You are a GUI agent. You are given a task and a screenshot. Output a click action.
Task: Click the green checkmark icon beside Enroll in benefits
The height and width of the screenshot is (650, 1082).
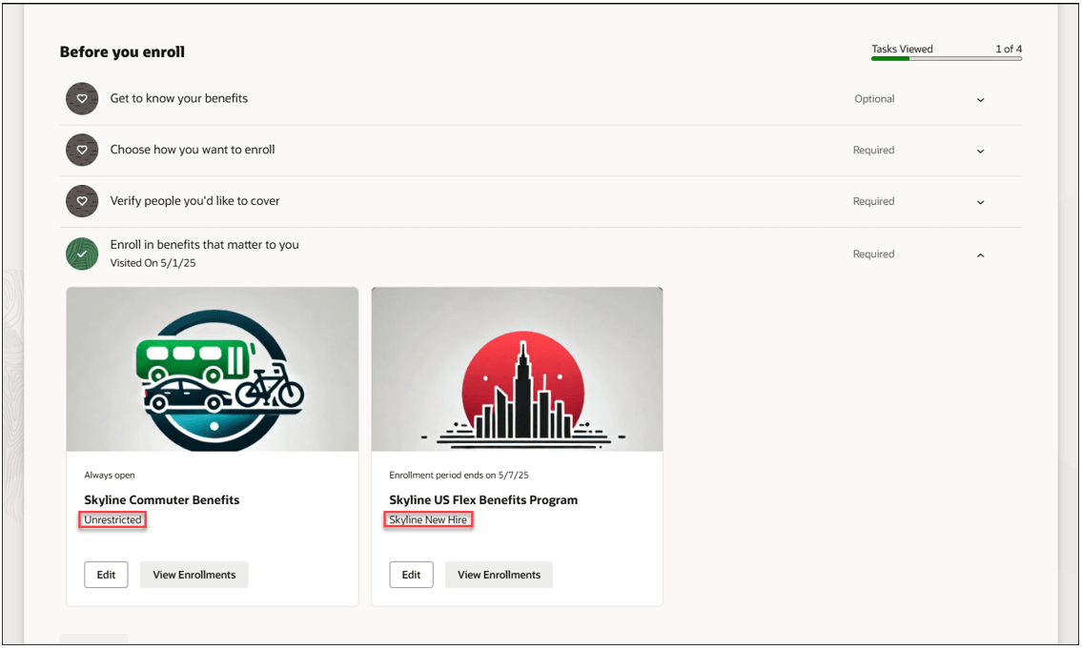82,254
